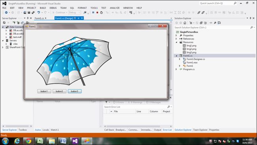Viewport: 257px width, 145px height.
Task: Stop debugging with the red square icon
Action: [x=97, y=13]
